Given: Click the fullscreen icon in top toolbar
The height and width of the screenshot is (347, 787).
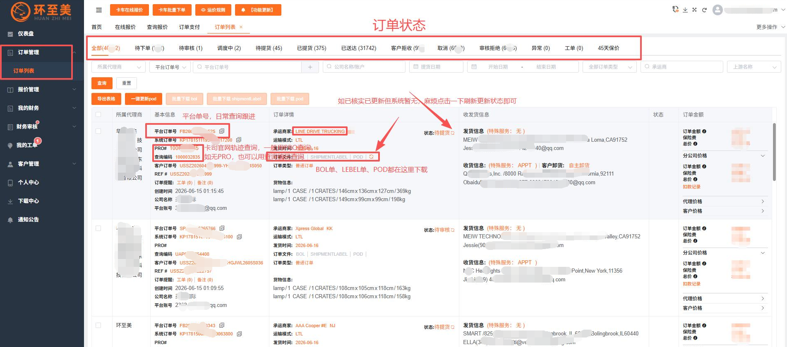Looking at the screenshot, I should [x=695, y=10].
